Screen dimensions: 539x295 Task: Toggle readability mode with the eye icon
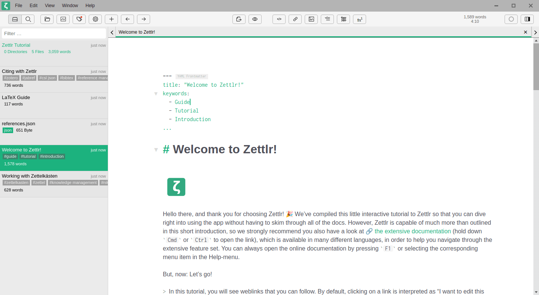point(255,19)
